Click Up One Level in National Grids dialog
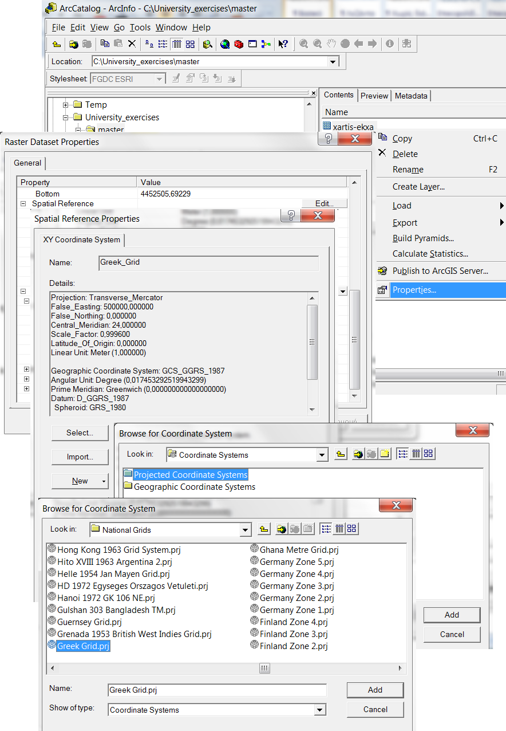This screenshot has height=731, width=506. (x=263, y=529)
